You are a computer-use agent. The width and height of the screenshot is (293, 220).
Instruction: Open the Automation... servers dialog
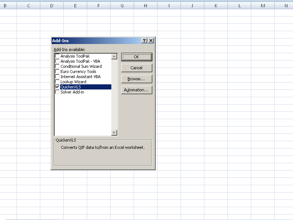[x=136, y=90]
